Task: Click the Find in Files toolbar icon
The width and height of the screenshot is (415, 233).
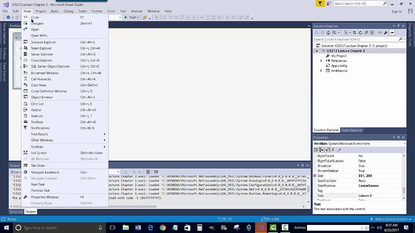Action: (145, 17)
